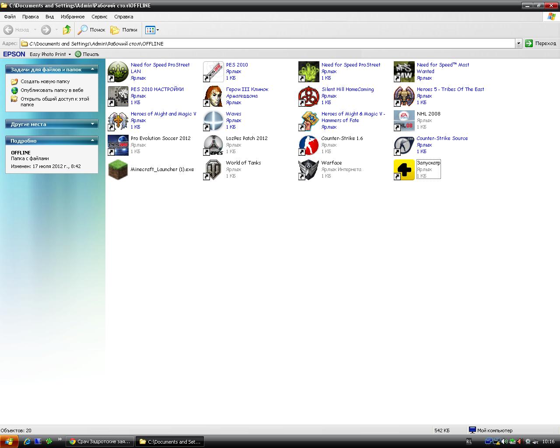Screen dimensions: 560x448
Task: Open the Сервис menu
Action: tap(99, 17)
